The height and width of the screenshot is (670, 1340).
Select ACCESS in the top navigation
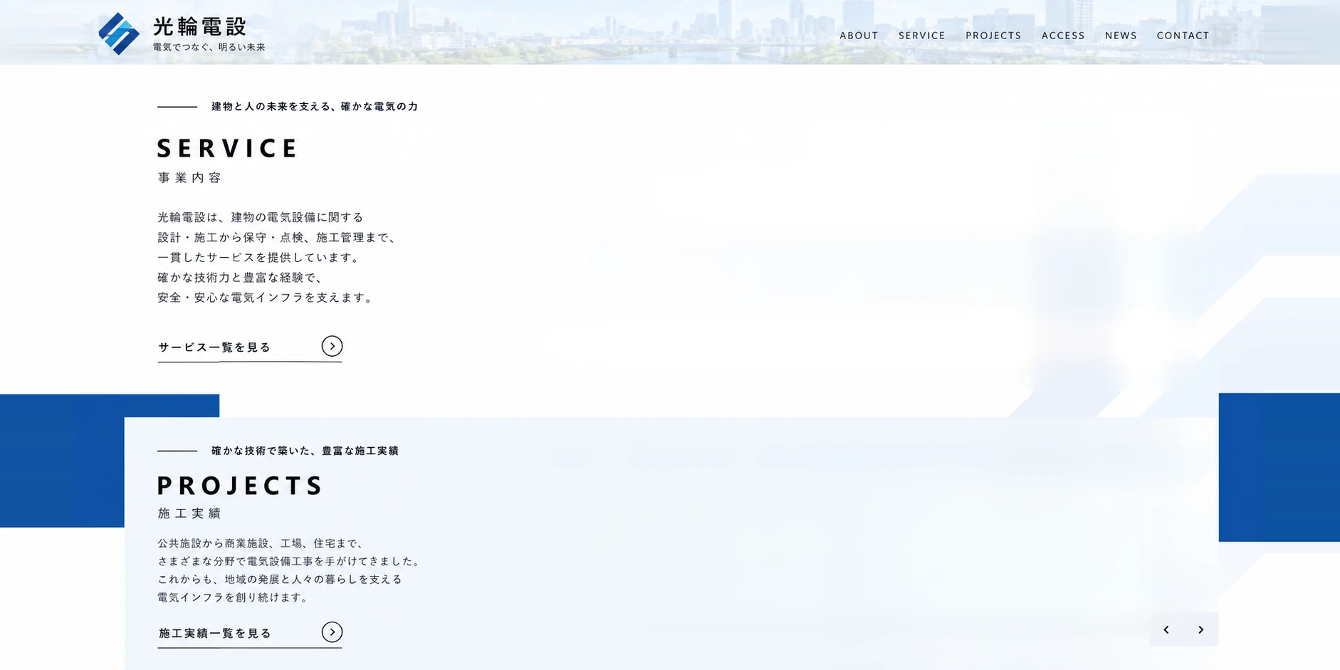tap(1063, 36)
